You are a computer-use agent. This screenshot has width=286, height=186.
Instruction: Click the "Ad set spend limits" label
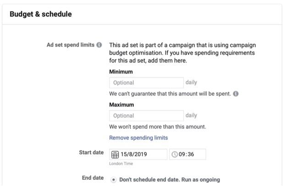click(x=71, y=45)
